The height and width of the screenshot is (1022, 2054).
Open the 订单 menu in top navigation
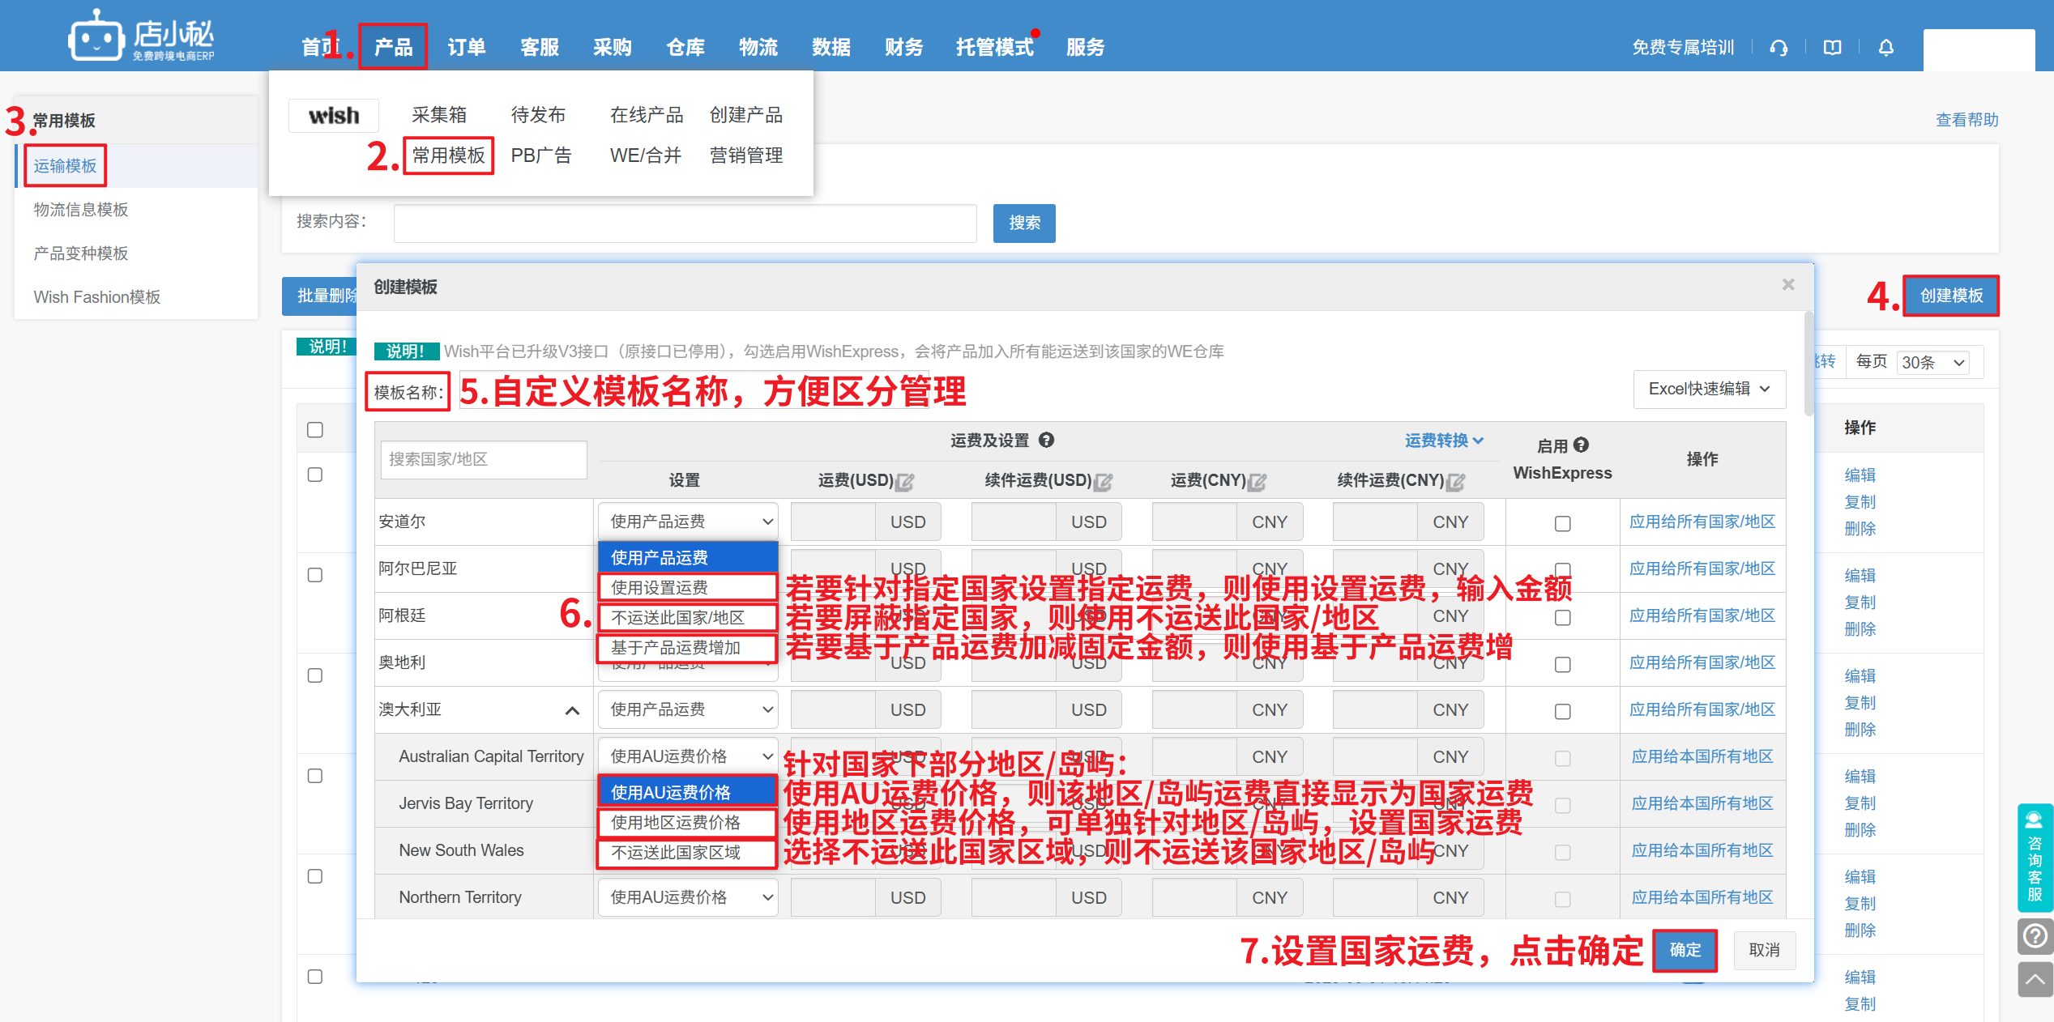click(467, 48)
